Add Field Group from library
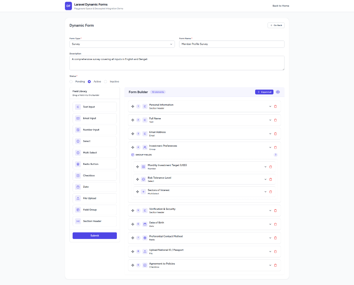Image resolution: width=354 pixels, height=285 pixels. click(x=95, y=210)
